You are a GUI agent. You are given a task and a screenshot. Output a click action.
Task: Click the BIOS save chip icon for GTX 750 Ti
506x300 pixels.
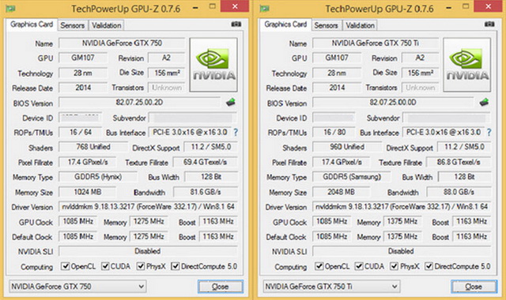(484, 103)
